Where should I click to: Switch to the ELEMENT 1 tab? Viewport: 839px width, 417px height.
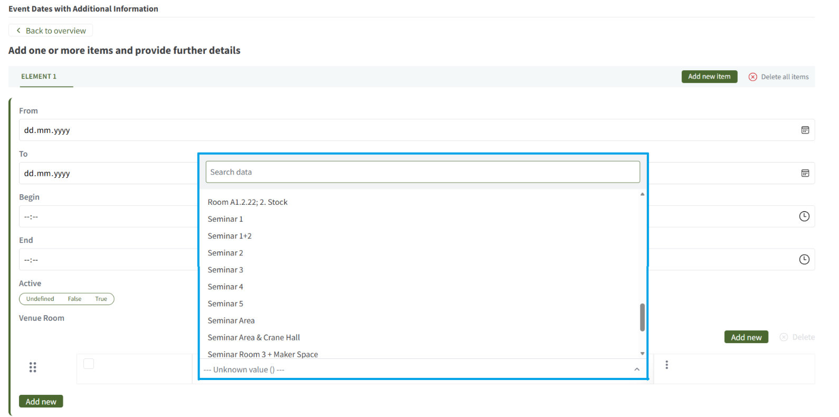39,77
